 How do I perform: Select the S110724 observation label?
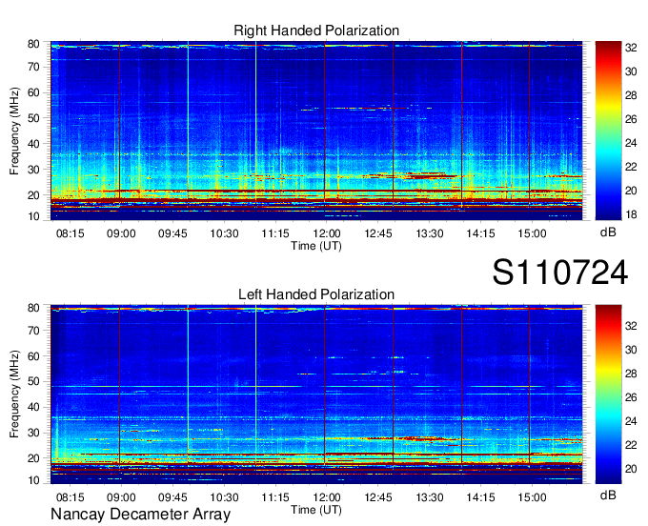click(560, 273)
